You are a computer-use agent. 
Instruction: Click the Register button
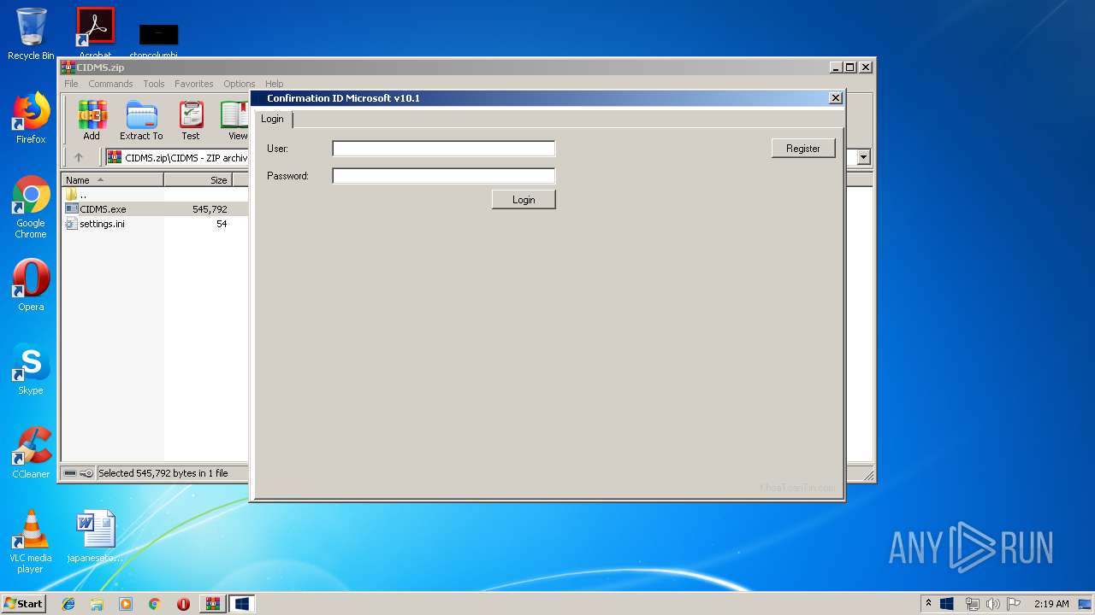[803, 148]
